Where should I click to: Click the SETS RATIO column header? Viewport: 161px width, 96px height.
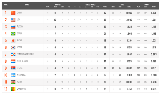[x=129, y=7]
